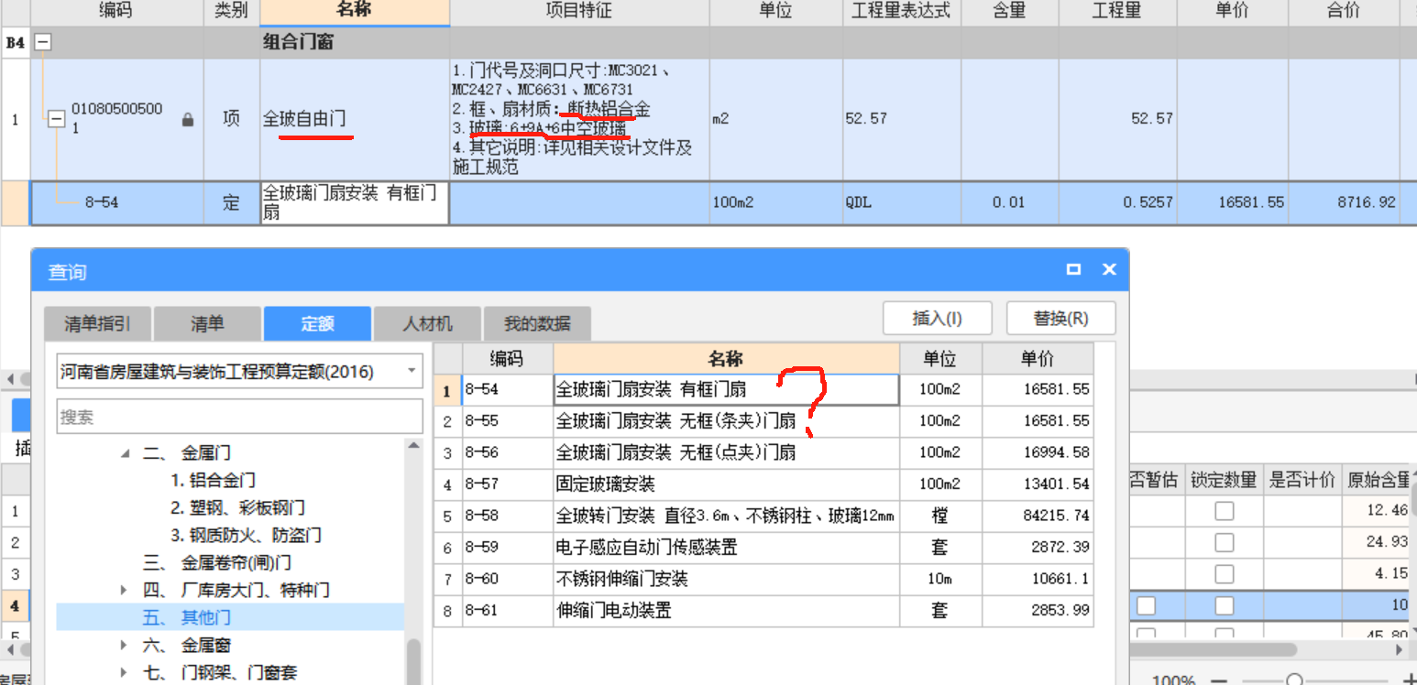Screen dimensions: 1417x685
Task: Select quota row 8-55 无框(条夹)门扇
Action: click(763, 421)
